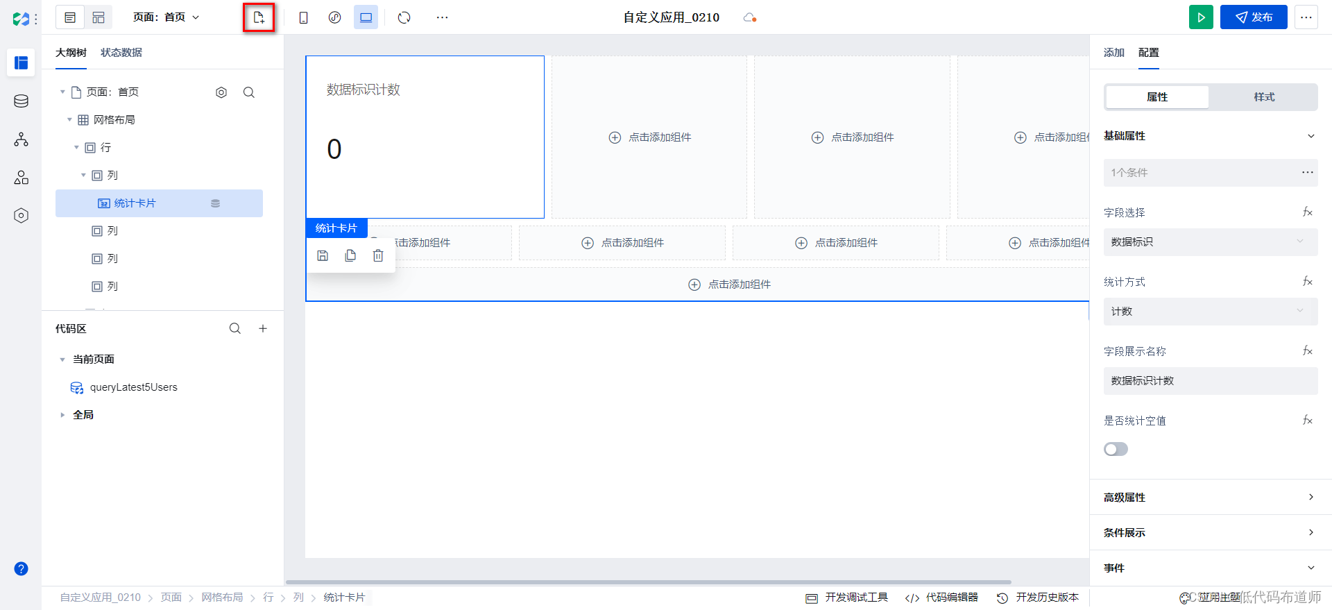Open the 添加 tab in right panel

coord(1114,53)
